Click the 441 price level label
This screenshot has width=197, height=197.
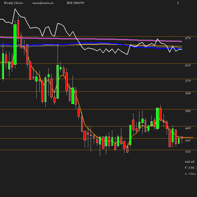coord(188,141)
